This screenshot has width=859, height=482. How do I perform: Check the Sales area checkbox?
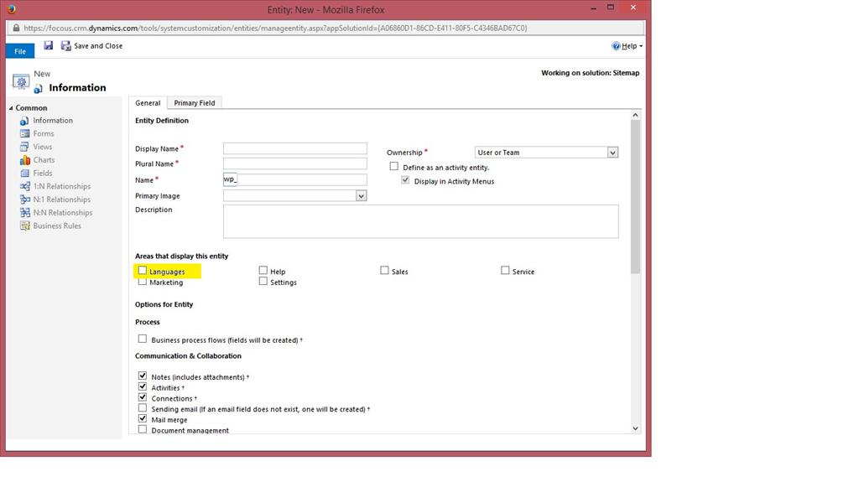pyautogui.click(x=384, y=271)
